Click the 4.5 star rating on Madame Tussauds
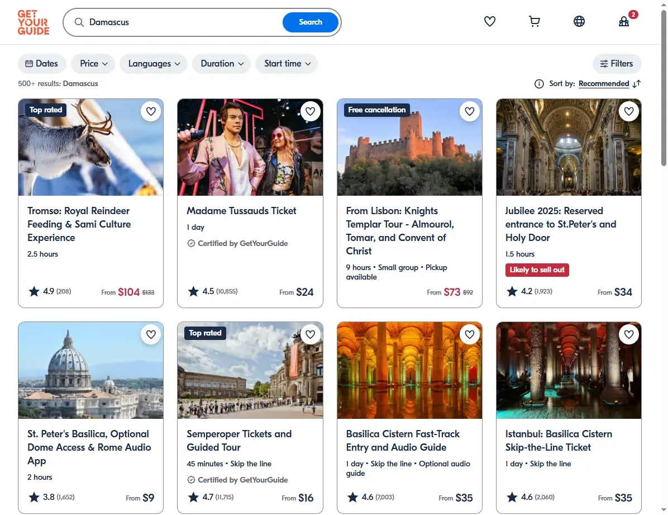Image resolution: width=668 pixels, height=515 pixels. pyautogui.click(x=213, y=291)
